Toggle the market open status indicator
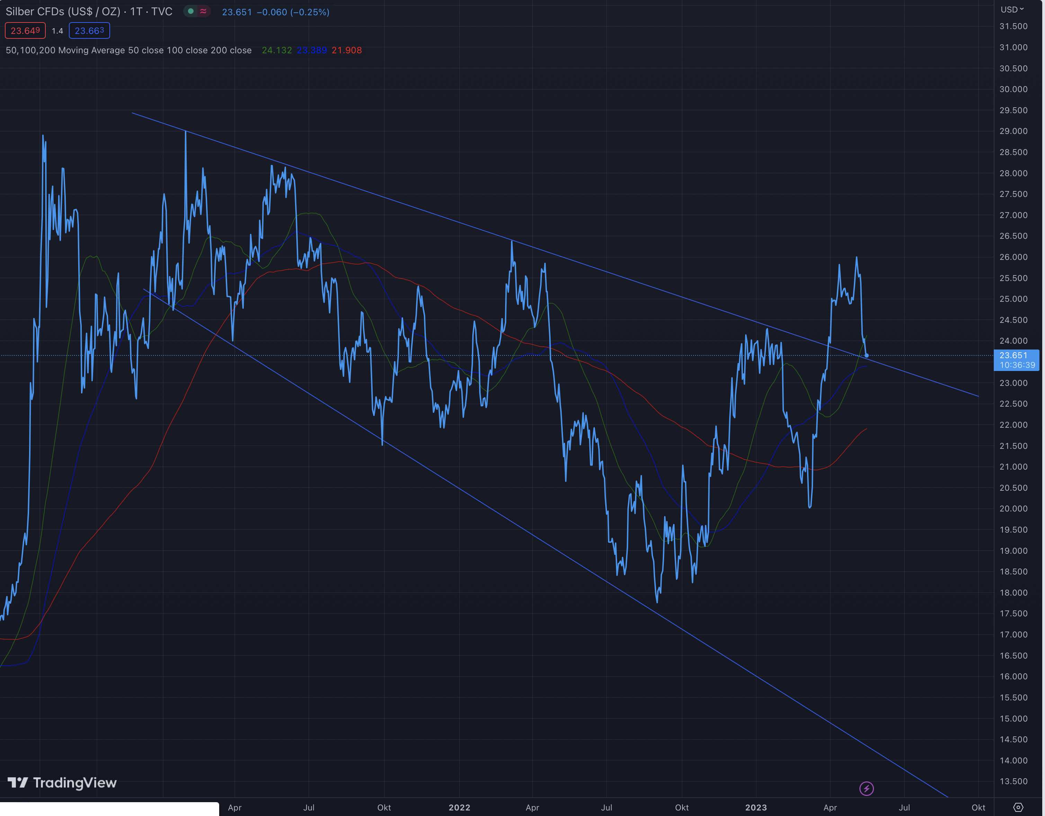The width and height of the screenshot is (1045, 816). coord(190,11)
